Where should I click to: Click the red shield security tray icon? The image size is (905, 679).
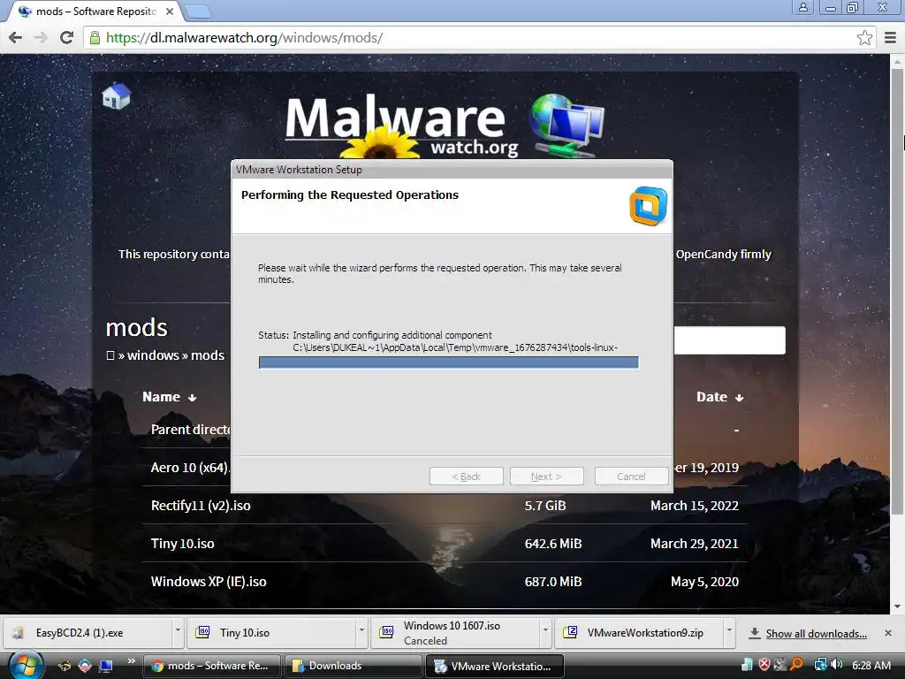pyautogui.click(x=764, y=665)
